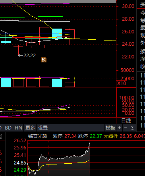Select the BD indicator tab
The width and height of the screenshot is (145, 176).
8,128
